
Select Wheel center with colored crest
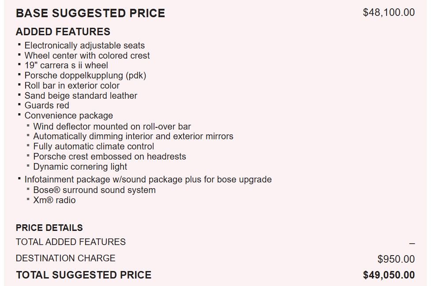click(x=87, y=56)
